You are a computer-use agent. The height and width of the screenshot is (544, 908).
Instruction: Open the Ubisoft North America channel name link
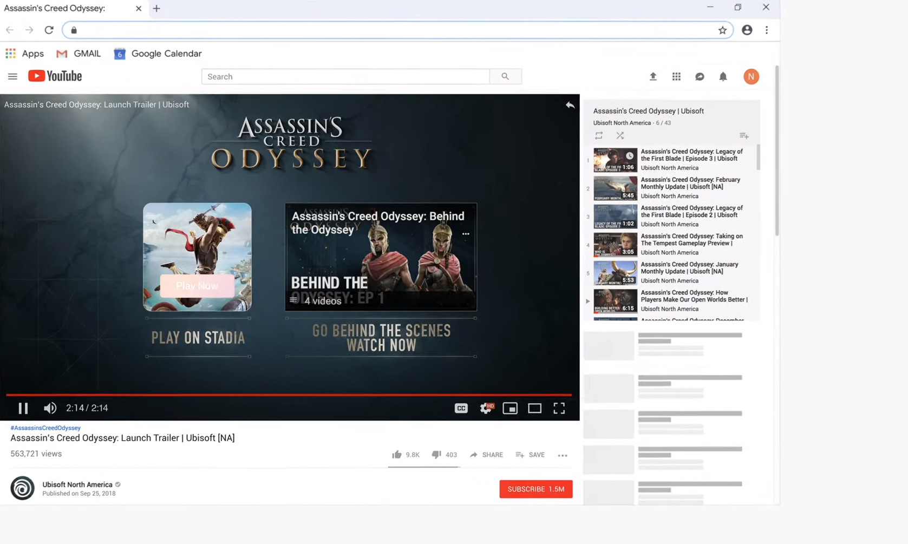click(77, 484)
